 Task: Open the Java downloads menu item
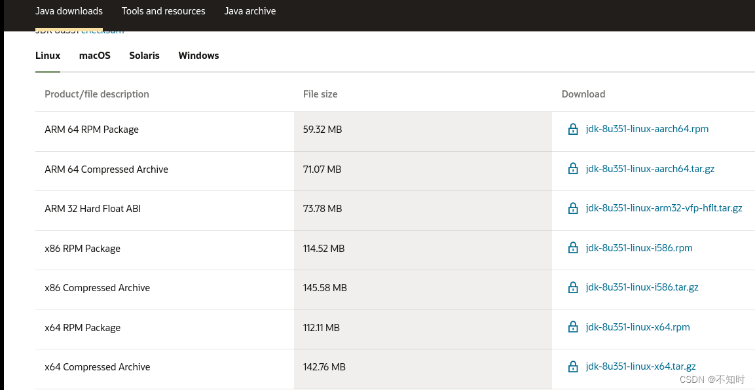pyautogui.click(x=69, y=11)
